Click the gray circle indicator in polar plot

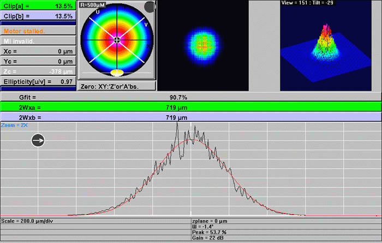[x=149, y=7]
